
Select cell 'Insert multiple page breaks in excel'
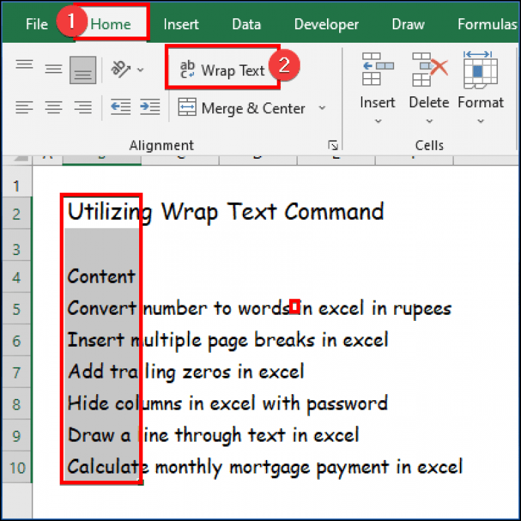pyautogui.click(x=102, y=341)
